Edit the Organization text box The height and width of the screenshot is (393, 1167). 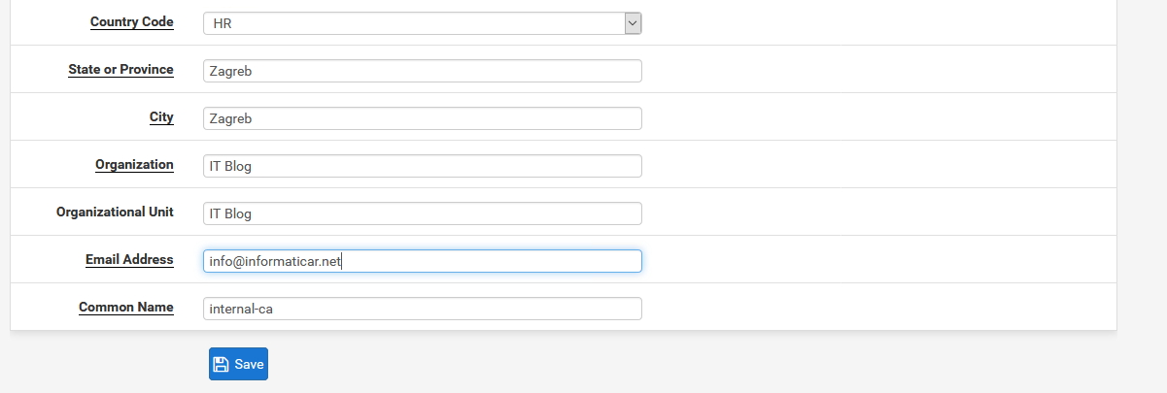[423, 166]
